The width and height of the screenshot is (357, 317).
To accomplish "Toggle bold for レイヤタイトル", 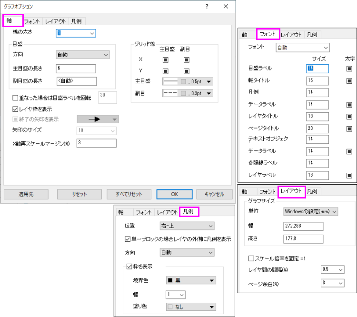I will point(349,117).
